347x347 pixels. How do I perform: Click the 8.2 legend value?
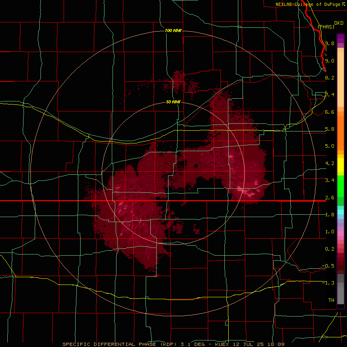click(330, 77)
